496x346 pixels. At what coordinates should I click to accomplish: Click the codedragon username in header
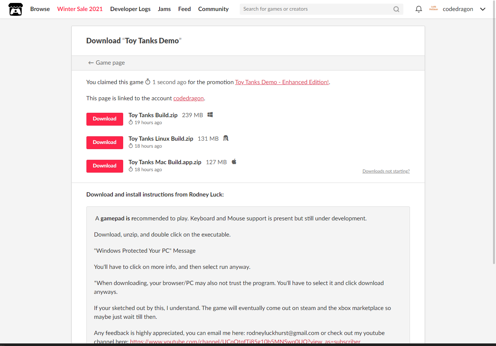tap(458, 9)
